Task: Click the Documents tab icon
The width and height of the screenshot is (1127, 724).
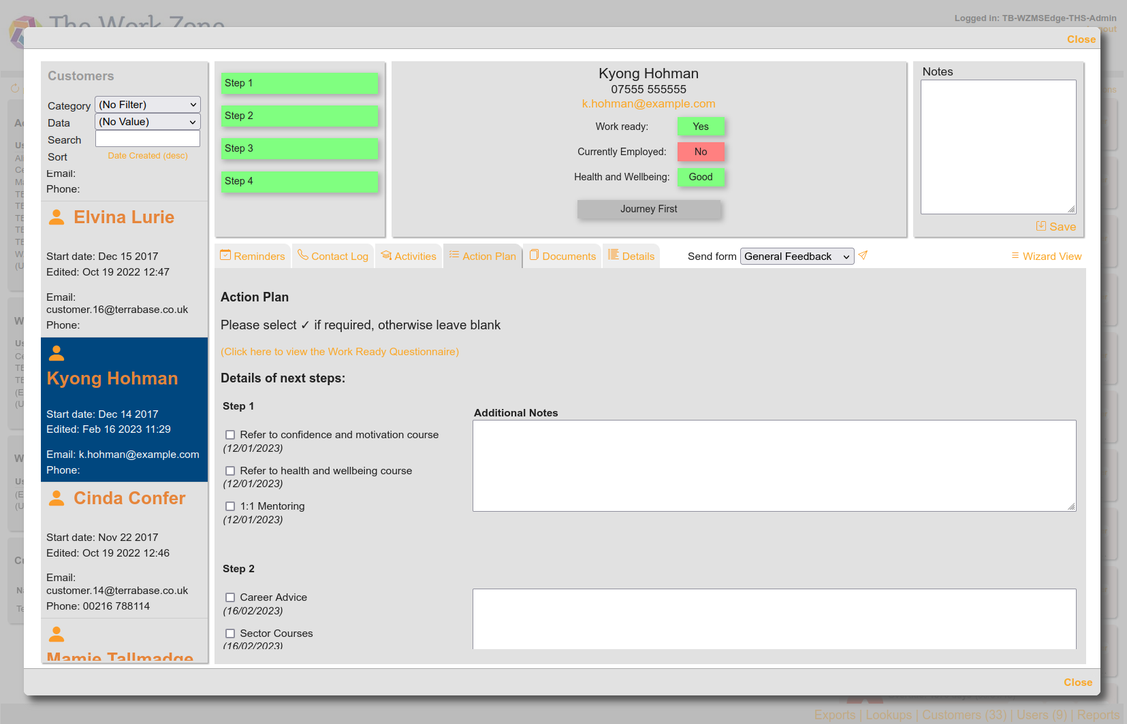Action: pyautogui.click(x=534, y=255)
